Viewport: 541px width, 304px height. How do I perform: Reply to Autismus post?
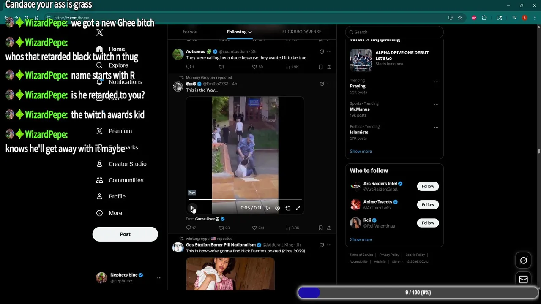tap(190, 67)
